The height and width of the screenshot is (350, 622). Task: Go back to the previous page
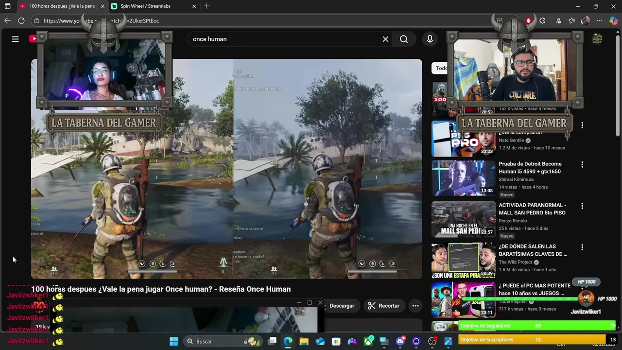7,20
